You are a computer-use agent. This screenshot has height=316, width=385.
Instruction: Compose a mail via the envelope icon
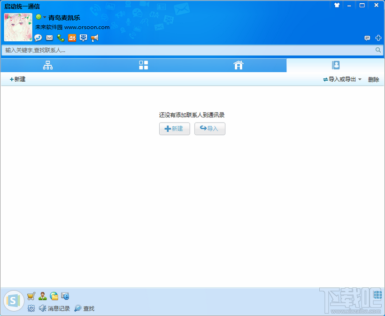click(x=49, y=38)
